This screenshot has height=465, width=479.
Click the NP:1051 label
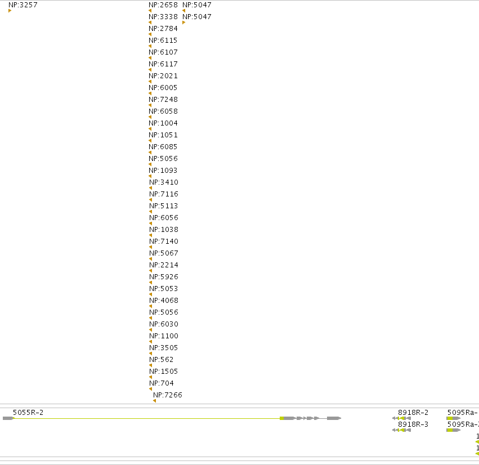(163, 135)
